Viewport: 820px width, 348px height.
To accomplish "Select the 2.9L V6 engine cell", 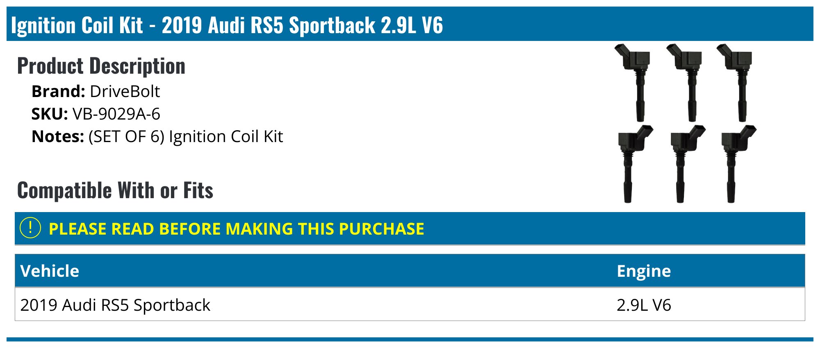I will 644,305.
